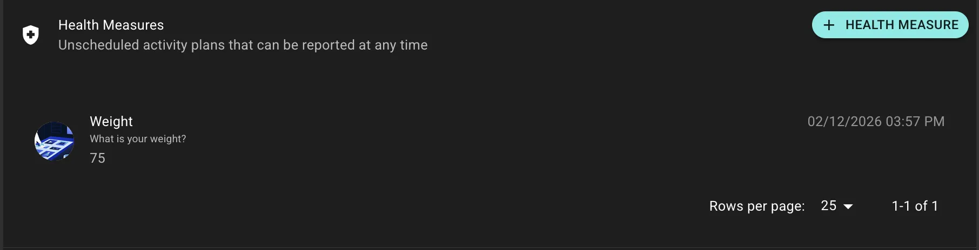Click the Health Measures shield icon
The image size is (979, 250).
31,35
